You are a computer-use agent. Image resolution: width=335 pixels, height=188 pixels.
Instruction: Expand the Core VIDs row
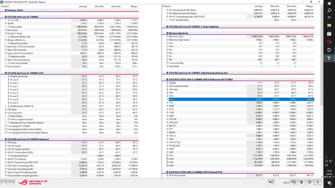(5, 20)
